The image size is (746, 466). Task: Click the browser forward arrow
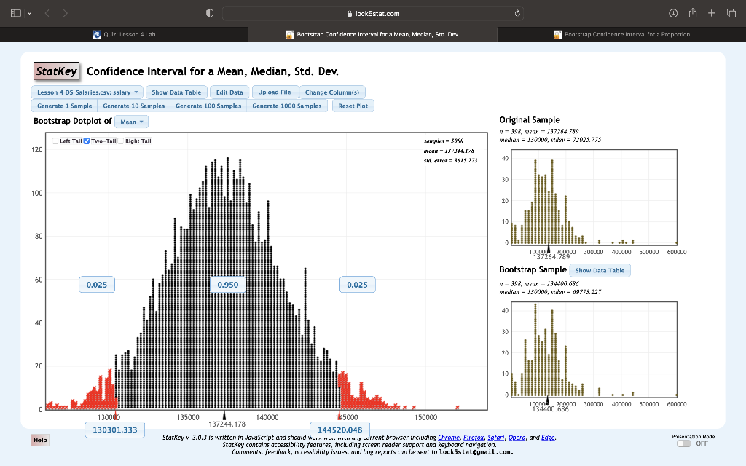tap(63, 12)
